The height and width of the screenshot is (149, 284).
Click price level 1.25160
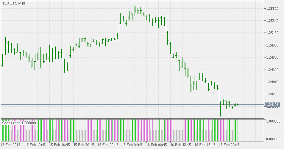click(x=272, y=33)
